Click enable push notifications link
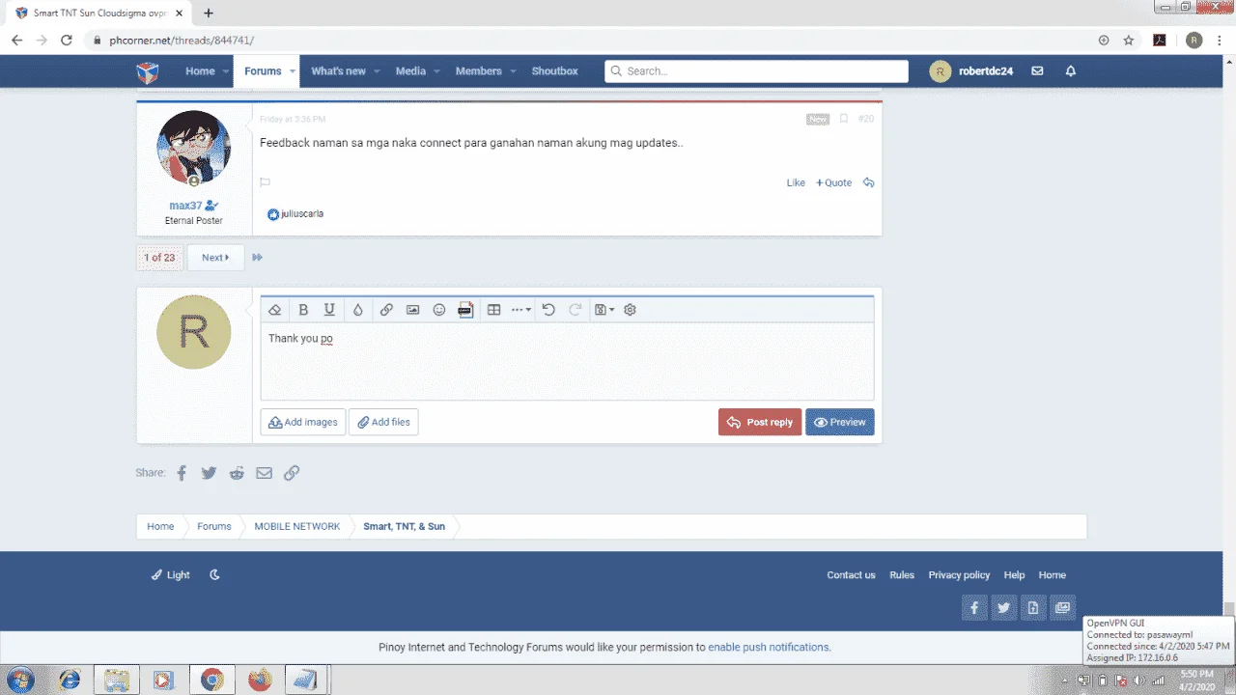The width and height of the screenshot is (1236, 695). click(x=769, y=648)
